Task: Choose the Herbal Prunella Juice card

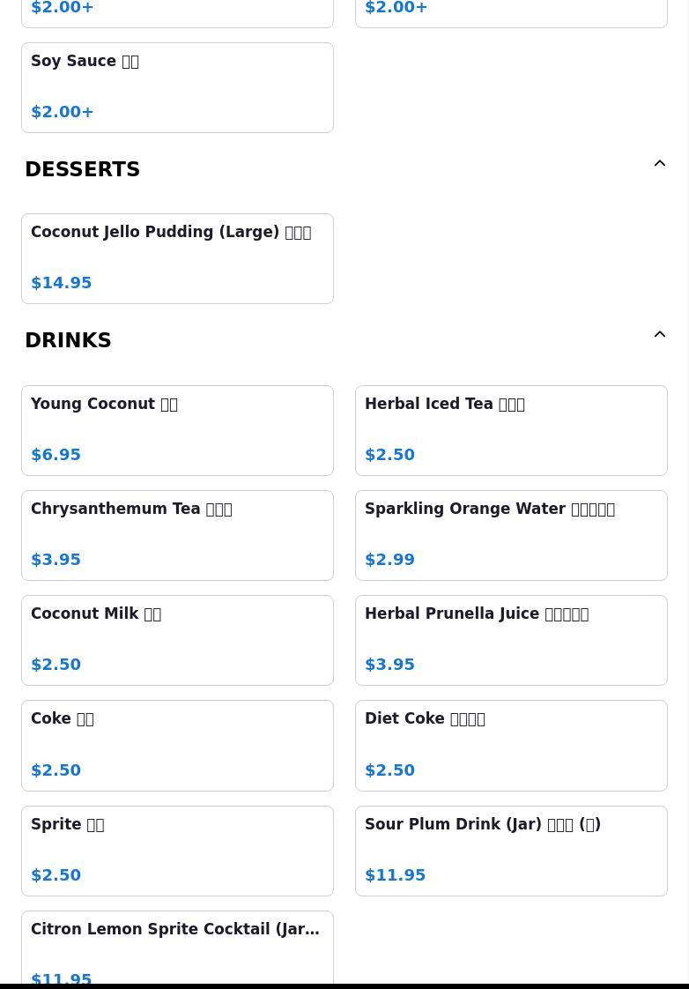Action: (x=511, y=640)
